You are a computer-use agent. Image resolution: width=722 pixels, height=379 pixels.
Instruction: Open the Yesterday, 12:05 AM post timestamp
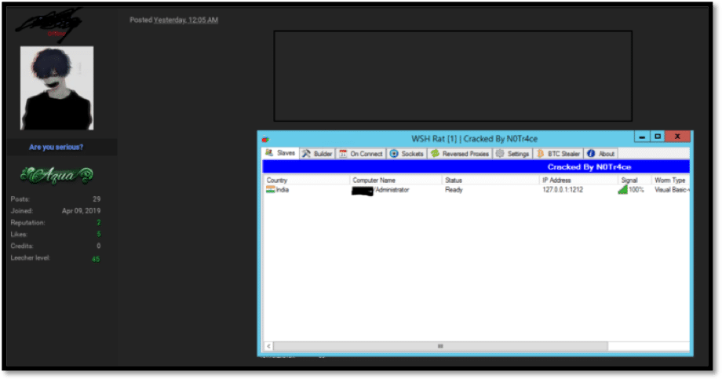tap(185, 20)
